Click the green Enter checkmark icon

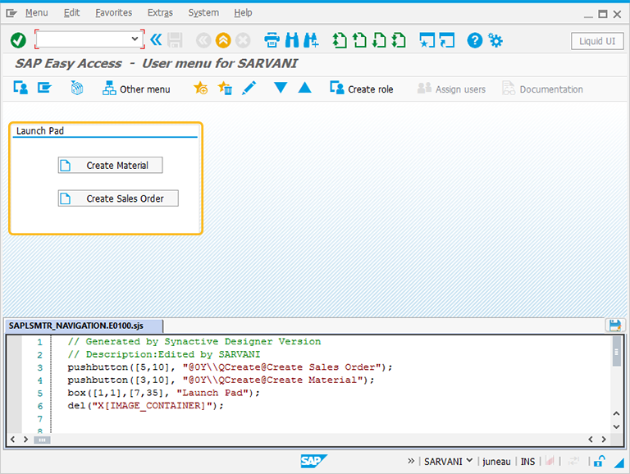click(18, 40)
